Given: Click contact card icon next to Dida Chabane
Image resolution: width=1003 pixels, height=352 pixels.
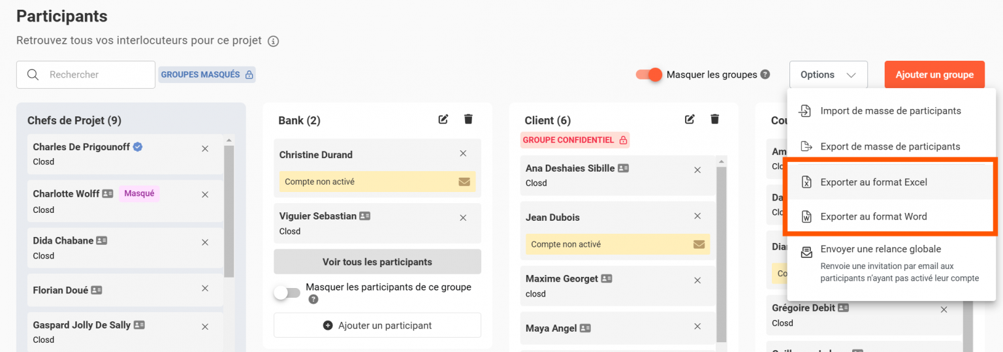Looking at the screenshot, I should point(102,240).
